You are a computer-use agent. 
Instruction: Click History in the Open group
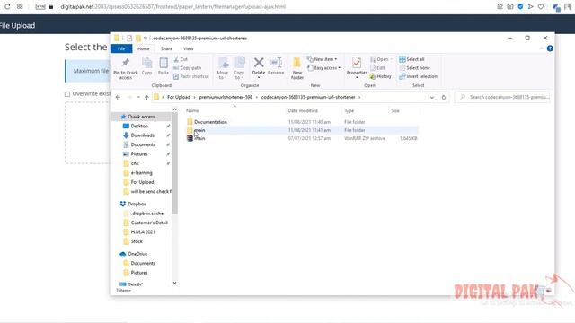381,76
